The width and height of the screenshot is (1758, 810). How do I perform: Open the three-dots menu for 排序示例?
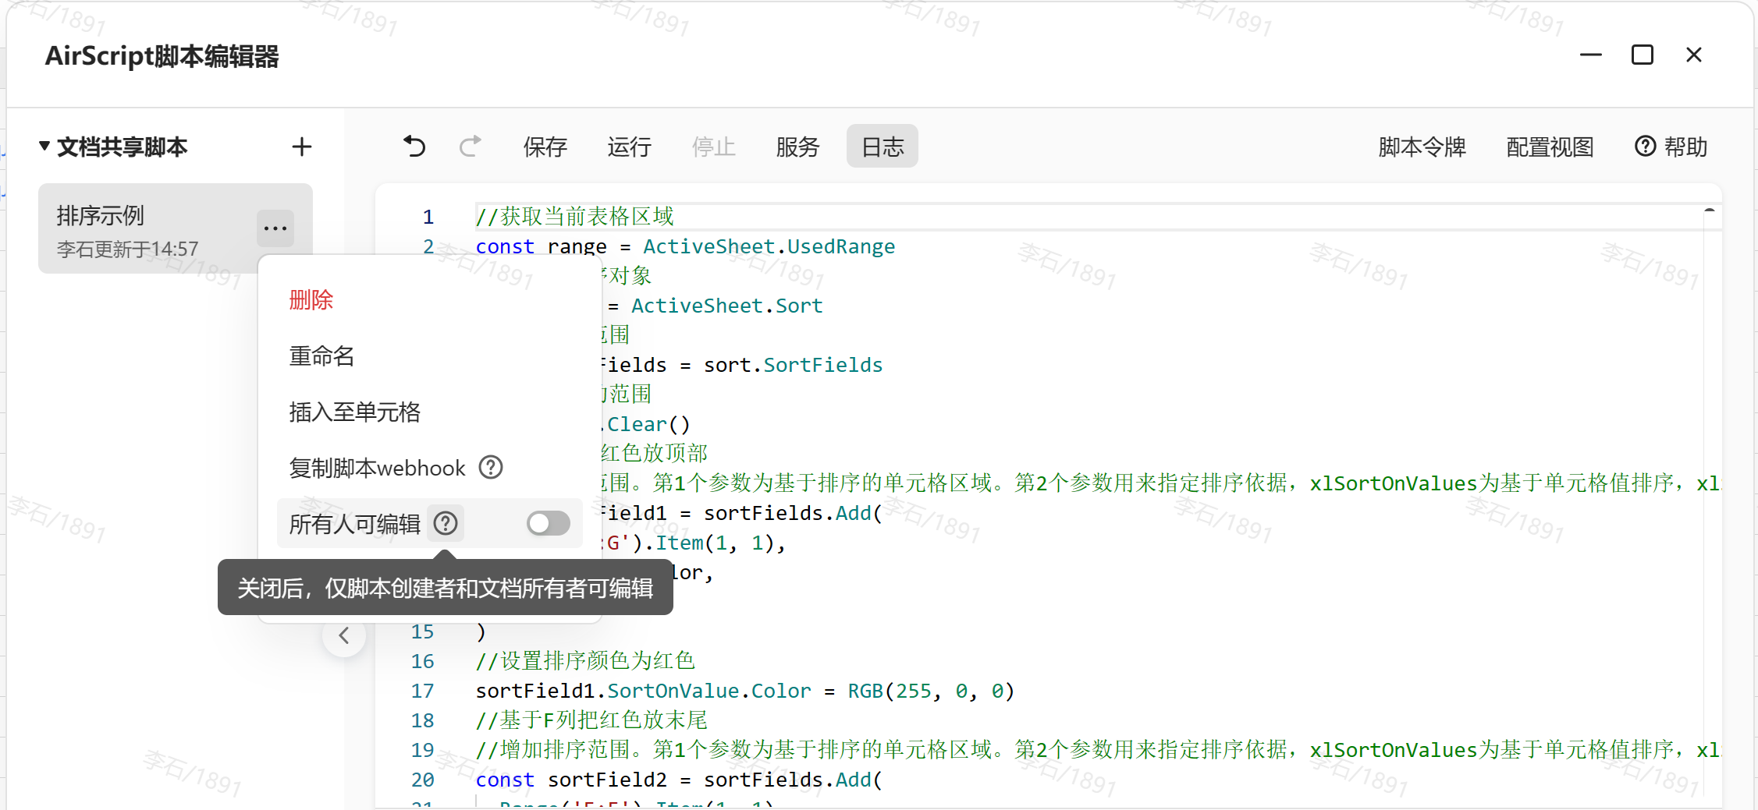(x=275, y=228)
